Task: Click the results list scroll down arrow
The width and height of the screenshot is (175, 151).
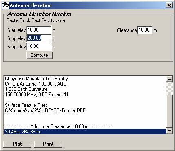Action: pyautogui.click(x=169, y=131)
